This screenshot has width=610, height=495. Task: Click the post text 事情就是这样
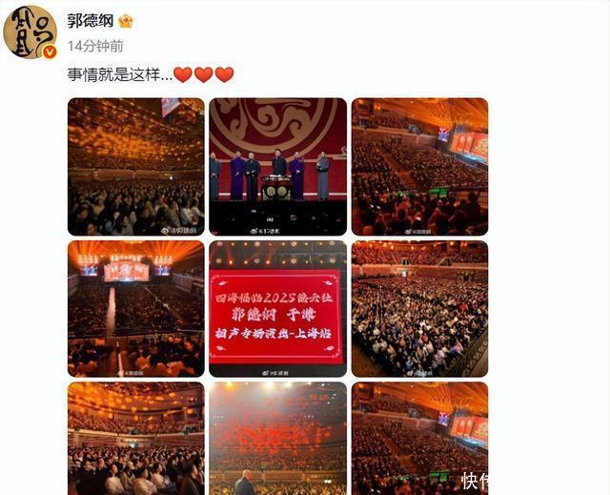point(120,74)
